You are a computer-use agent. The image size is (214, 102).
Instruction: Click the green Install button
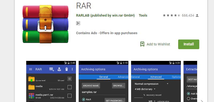[x=189, y=44]
